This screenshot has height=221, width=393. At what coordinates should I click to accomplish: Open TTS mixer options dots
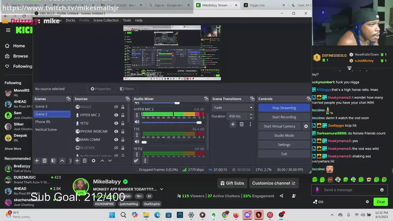137,135
